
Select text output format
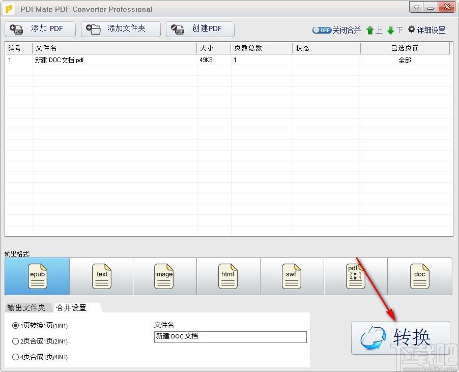(101, 276)
